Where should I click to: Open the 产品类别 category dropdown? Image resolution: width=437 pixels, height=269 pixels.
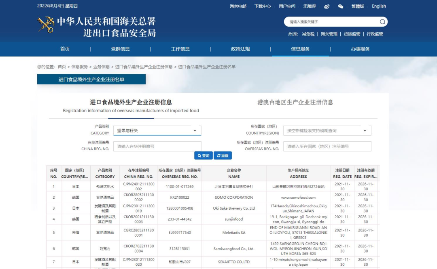157,130
